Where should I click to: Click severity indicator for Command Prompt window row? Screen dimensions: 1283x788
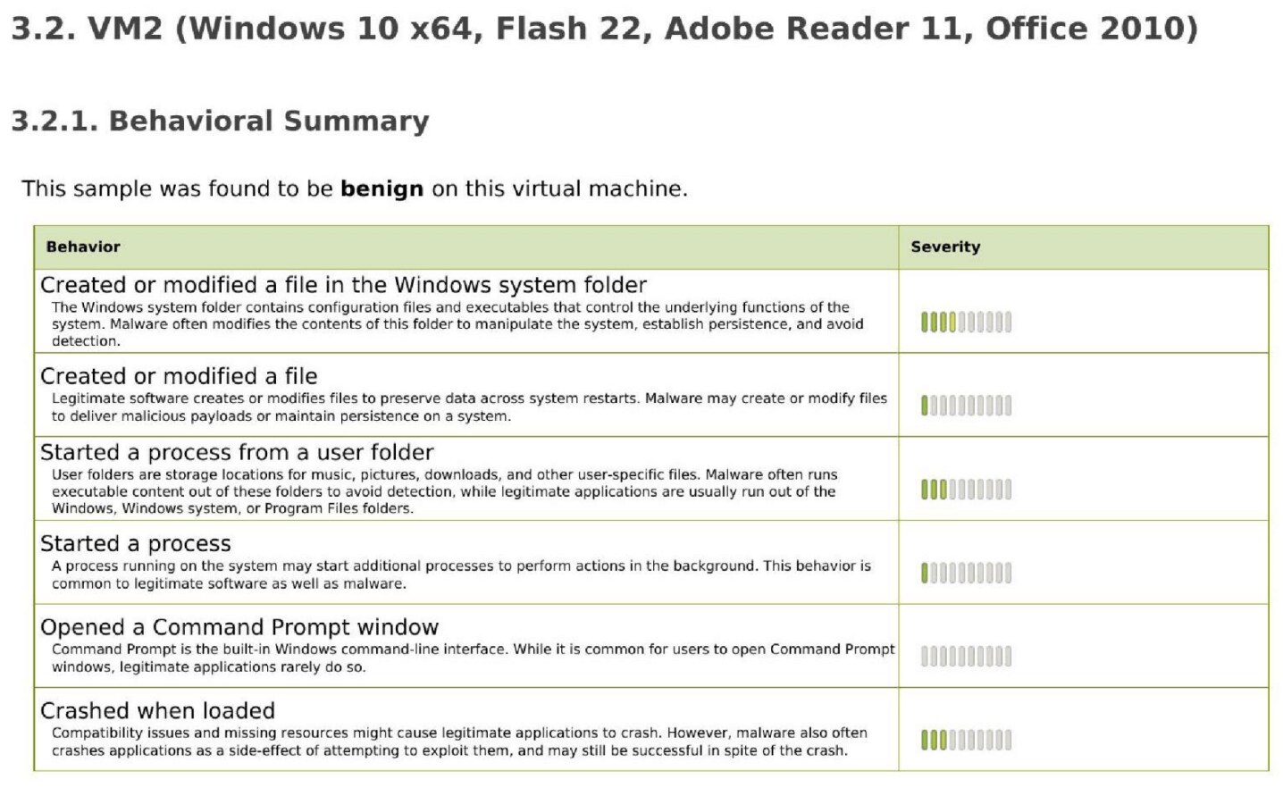click(x=966, y=657)
